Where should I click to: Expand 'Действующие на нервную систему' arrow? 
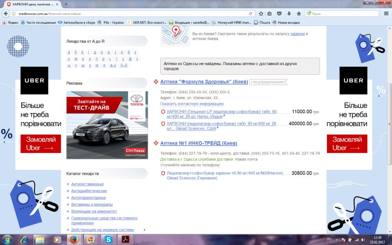(144, 230)
